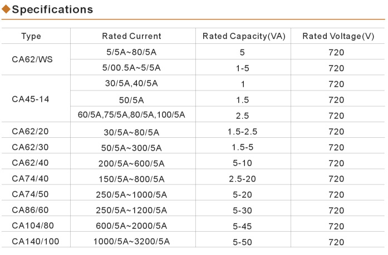Click the 5-50 capacity value
Image resolution: width=388 pixels, height=255 pixels.
tap(242, 242)
